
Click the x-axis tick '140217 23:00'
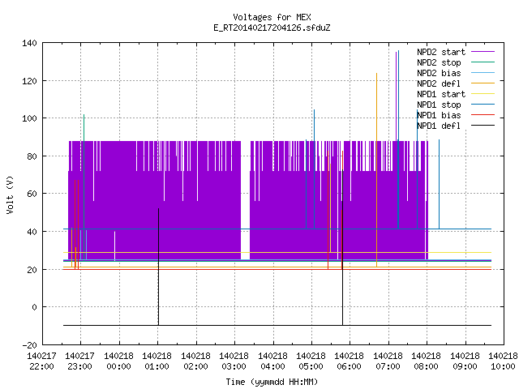pos(80,361)
